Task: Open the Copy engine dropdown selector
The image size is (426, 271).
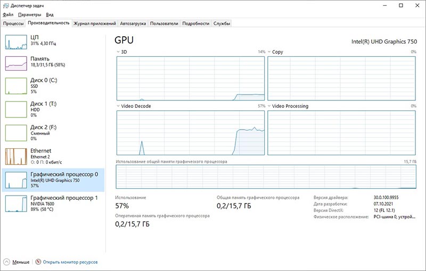Action: pos(269,52)
